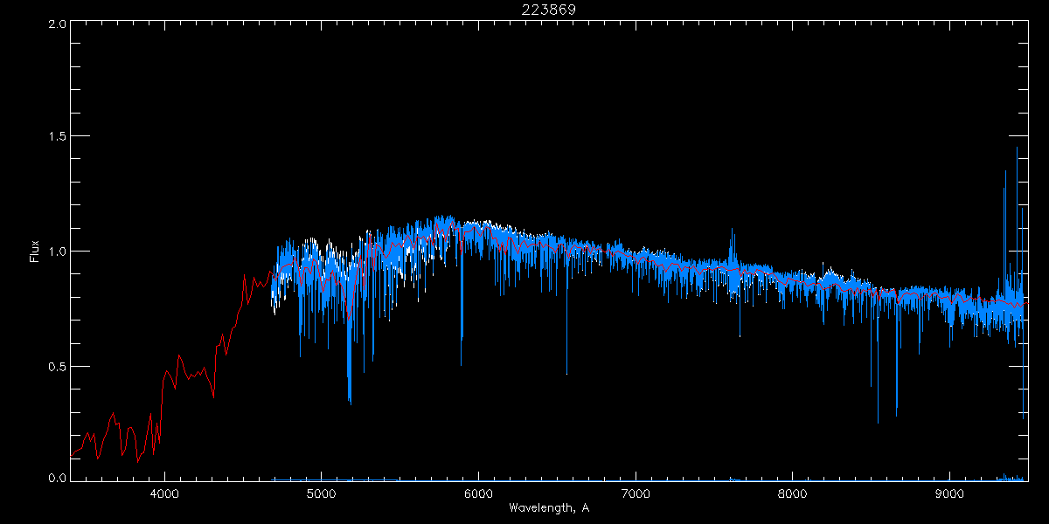This screenshot has width=1049, height=524.
Task: Click the 0.0 y-axis tick label
Action: click(57, 478)
